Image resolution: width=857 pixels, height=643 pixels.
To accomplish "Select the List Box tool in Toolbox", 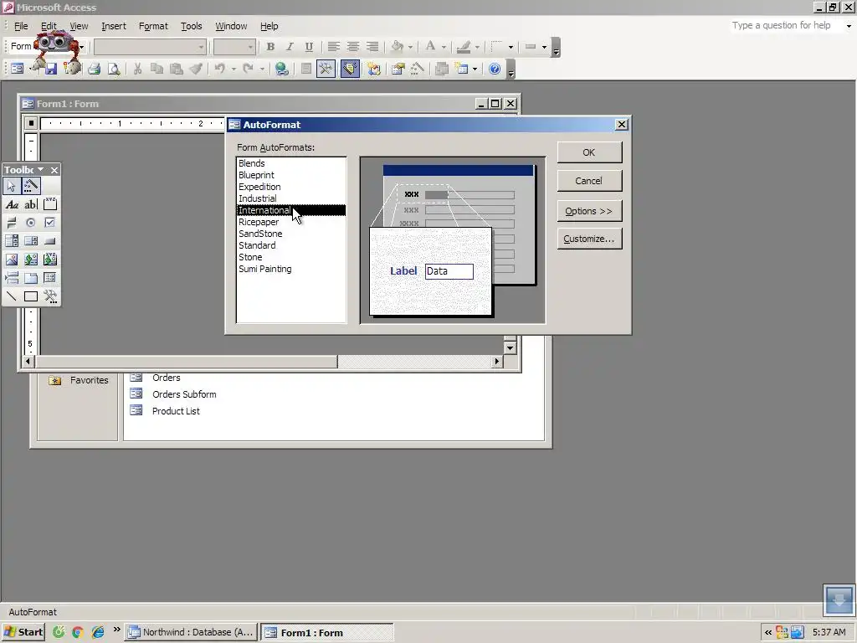I will 31,241.
